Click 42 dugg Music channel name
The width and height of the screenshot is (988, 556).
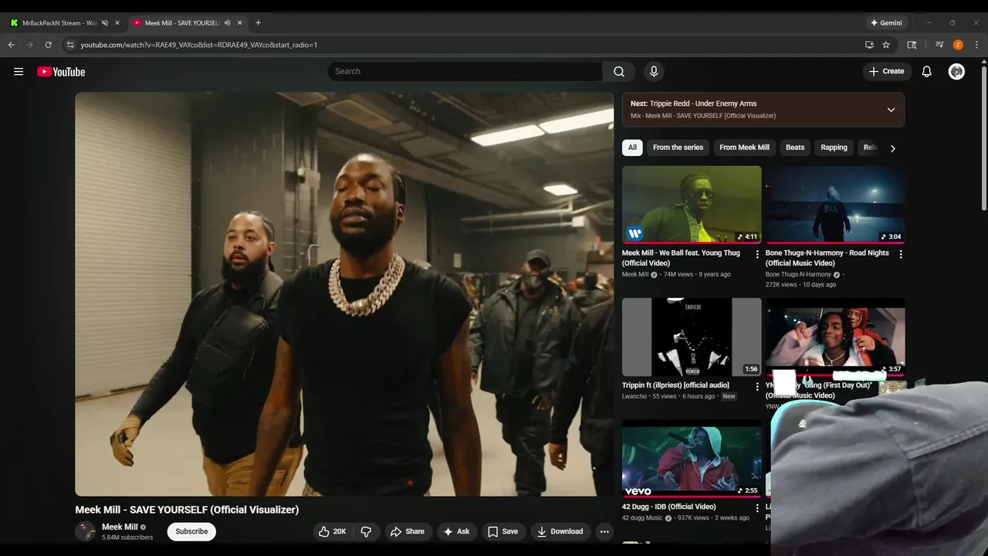tap(642, 518)
